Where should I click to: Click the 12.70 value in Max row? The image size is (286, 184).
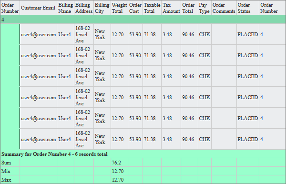[118, 180]
